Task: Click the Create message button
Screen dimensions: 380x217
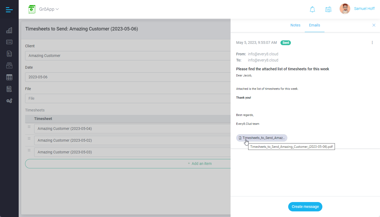Action: (x=305, y=207)
